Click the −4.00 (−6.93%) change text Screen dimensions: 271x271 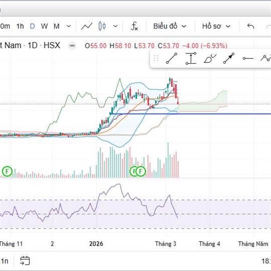205,46
